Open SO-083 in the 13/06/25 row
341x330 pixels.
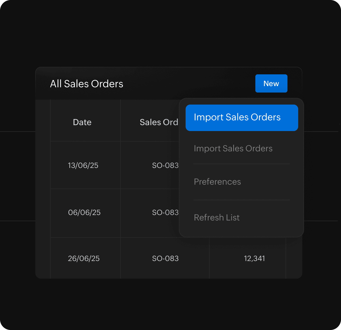165,166
